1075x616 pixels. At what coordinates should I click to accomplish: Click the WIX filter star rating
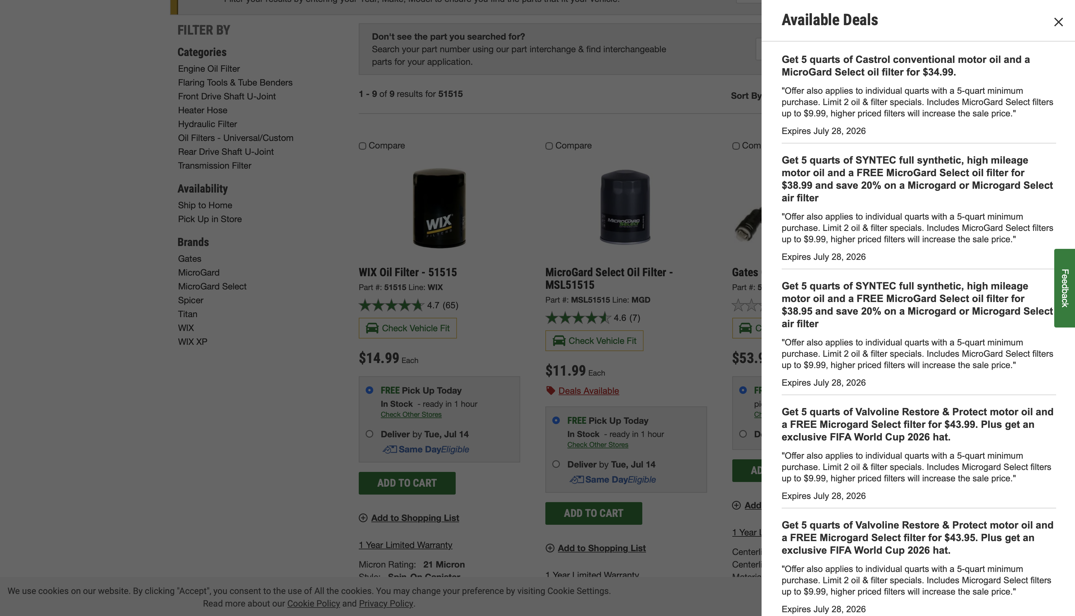click(x=391, y=305)
